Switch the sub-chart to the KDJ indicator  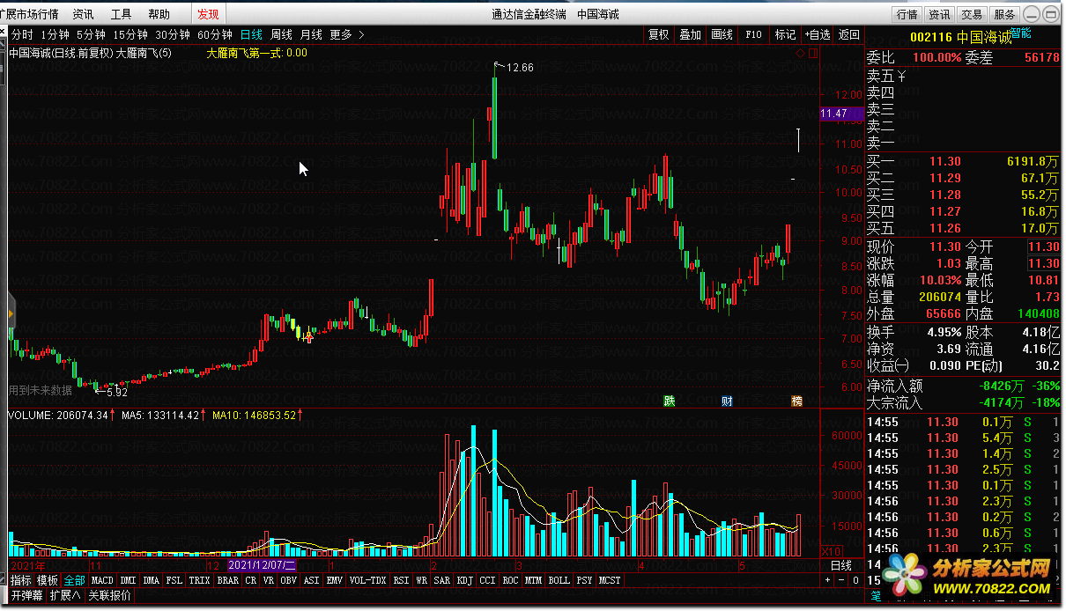465,580
